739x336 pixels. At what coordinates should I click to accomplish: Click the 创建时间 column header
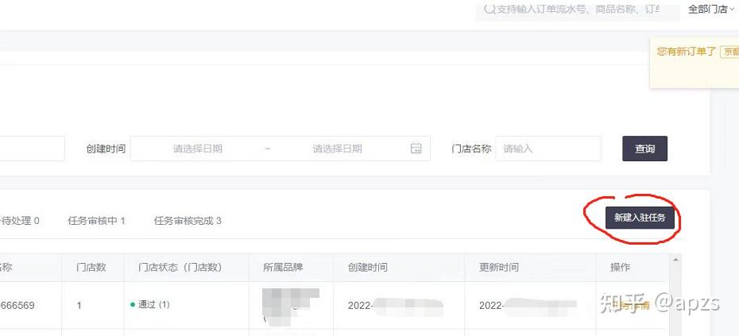(x=368, y=267)
